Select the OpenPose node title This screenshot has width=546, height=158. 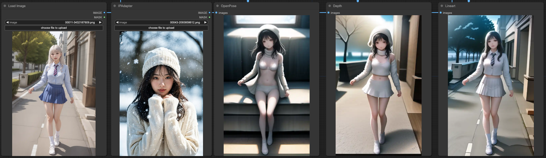(229, 6)
